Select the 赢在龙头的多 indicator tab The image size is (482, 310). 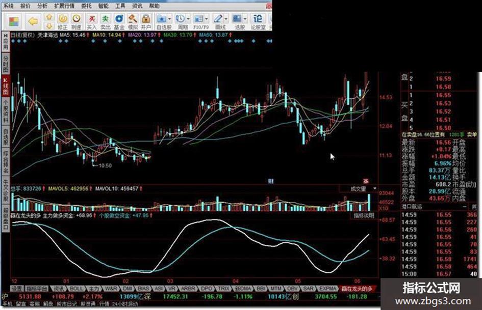pyautogui.click(x=357, y=289)
